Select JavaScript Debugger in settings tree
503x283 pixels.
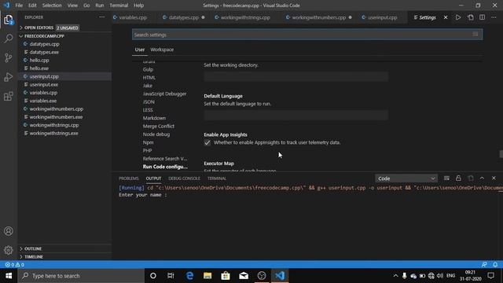164,94
